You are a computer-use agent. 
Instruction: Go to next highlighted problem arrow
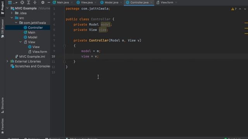click(x=245, y=9)
